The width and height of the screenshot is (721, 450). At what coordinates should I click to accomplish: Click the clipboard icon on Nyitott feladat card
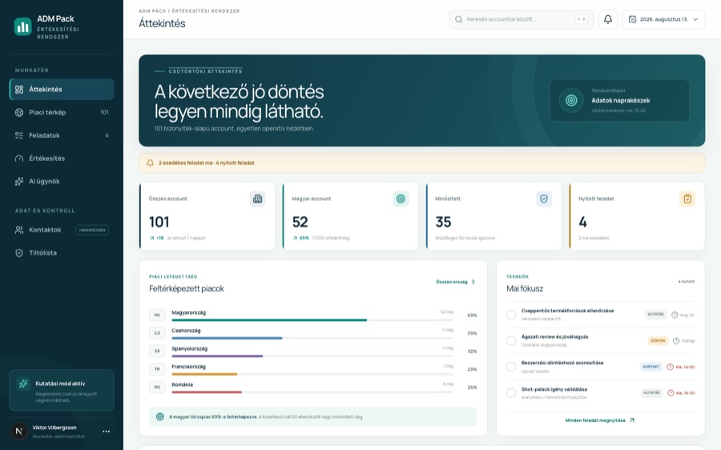(687, 199)
